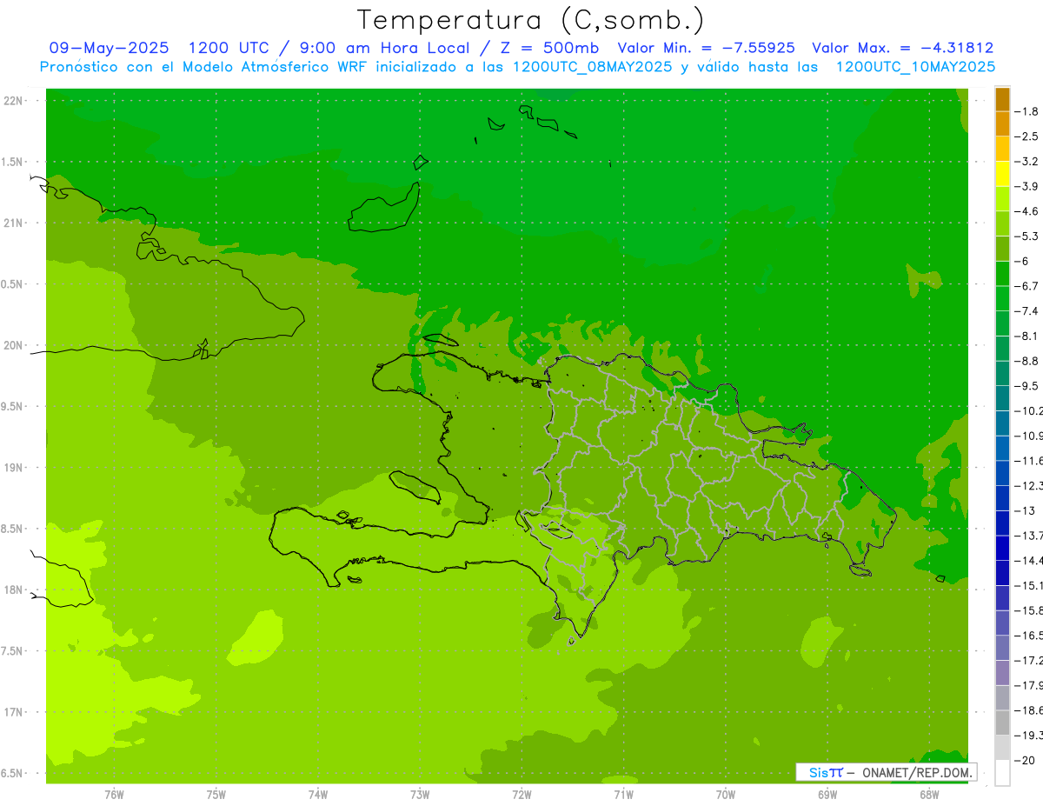Click the 72W longitude label
1043x806 pixels.
[x=521, y=795]
